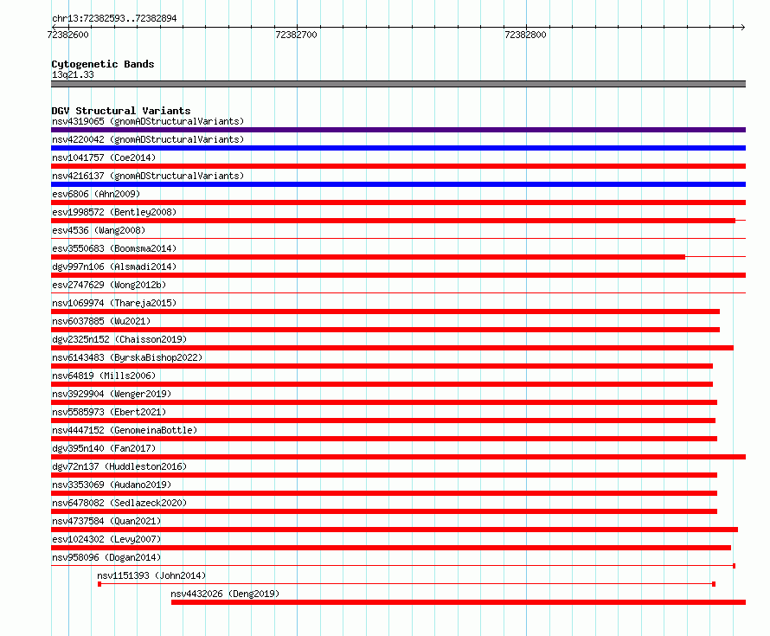This screenshot has width=770, height=636.
Task: Click the red nsv1041757 variant bar
Action: click(x=398, y=166)
